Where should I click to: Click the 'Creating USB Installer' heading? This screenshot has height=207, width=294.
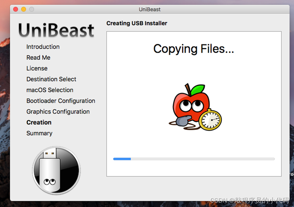pos(137,23)
